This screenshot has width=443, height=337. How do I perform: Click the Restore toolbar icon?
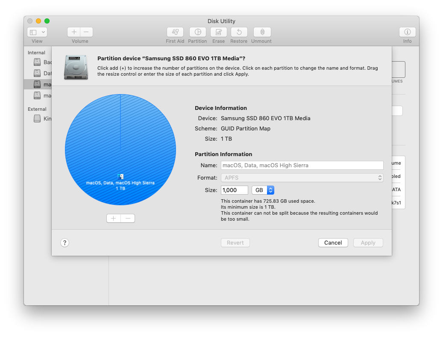coord(239,32)
